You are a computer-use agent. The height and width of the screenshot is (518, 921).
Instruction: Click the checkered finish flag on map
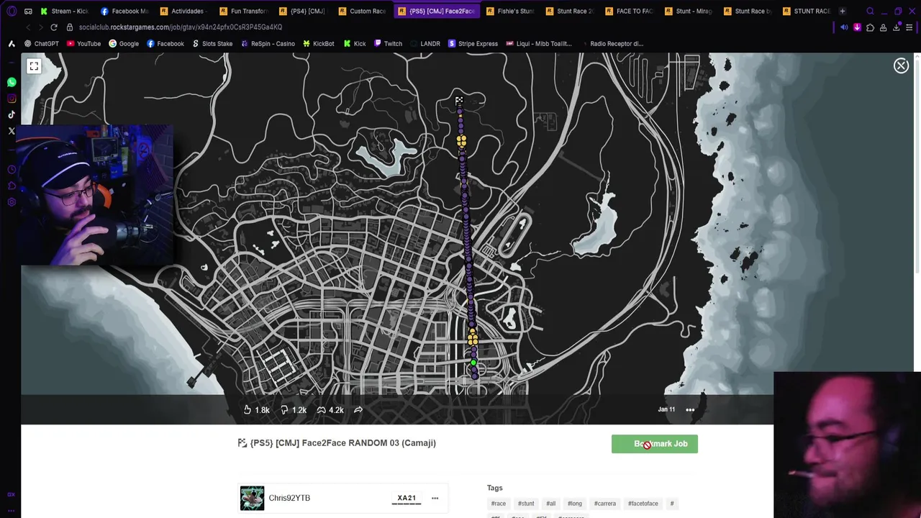tap(459, 101)
